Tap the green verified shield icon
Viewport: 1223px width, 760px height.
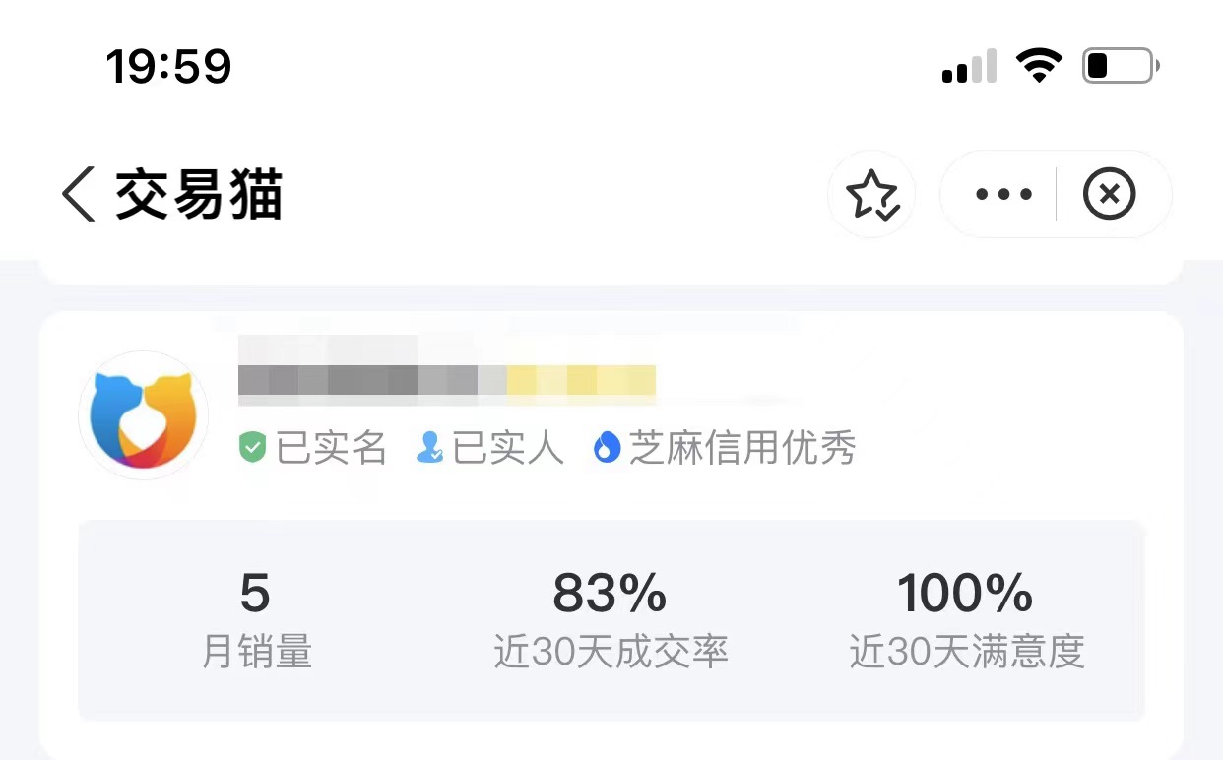[253, 448]
